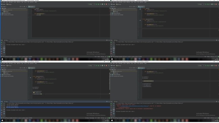Click red Stop button in highlighted-console window's toolbar
Screen dimensions: 219x123
pyautogui.click(x=106, y=66)
